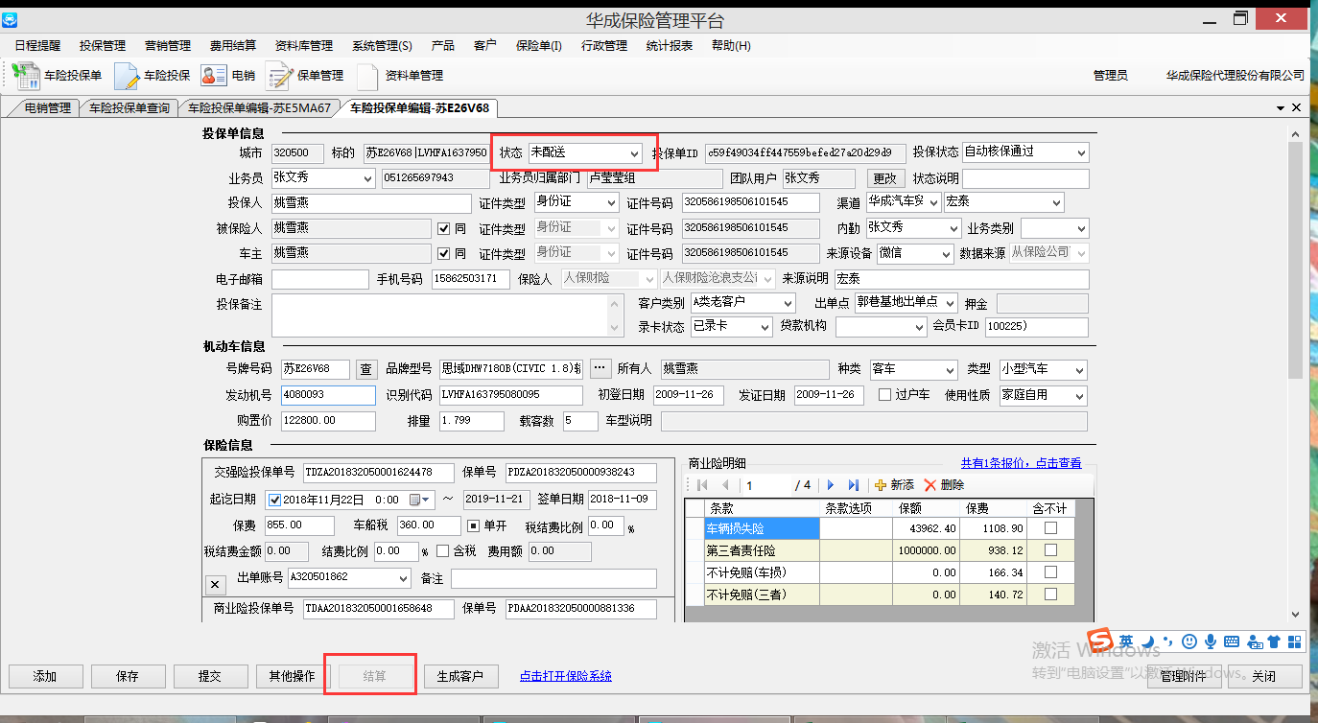
Task: Jump to last record in 商业险明细
Action: tap(853, 485)
